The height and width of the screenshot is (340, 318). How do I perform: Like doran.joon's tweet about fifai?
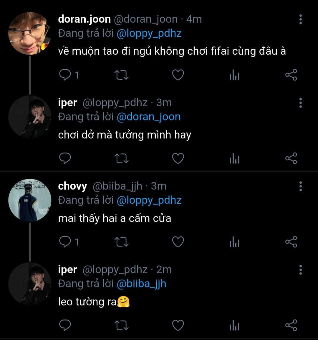178,75
